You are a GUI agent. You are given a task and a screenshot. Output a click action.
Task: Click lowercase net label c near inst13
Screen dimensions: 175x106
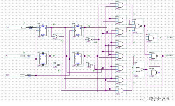click(130, 30)
